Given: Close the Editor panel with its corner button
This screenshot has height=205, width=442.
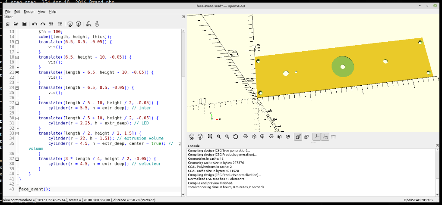Looking at the screenshot, I should pyautogui.click(x=183, y=17).
